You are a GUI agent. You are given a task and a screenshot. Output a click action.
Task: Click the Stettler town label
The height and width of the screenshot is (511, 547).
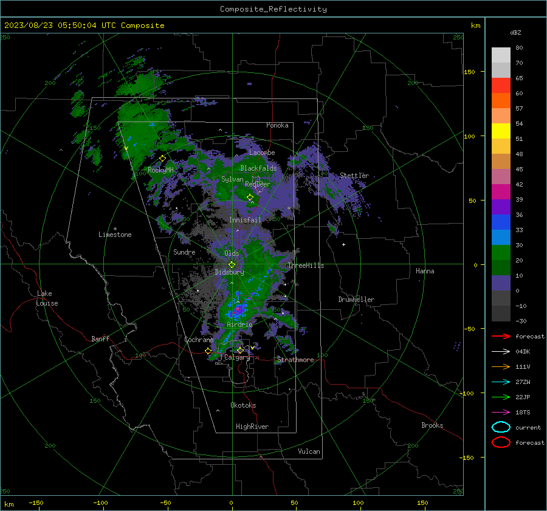[x=354, y=176]
